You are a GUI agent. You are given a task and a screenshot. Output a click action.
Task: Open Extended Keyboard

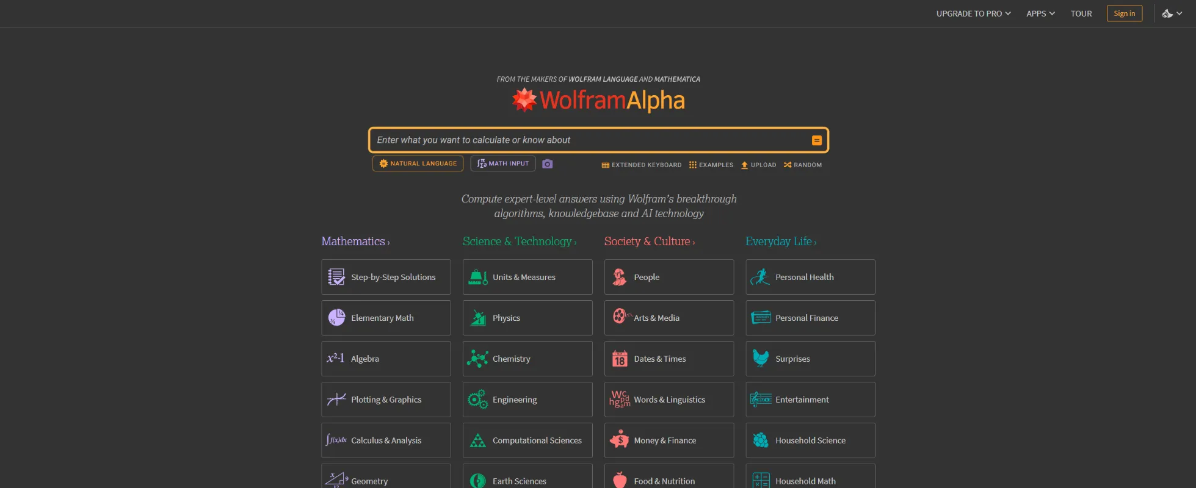[641, 165]
